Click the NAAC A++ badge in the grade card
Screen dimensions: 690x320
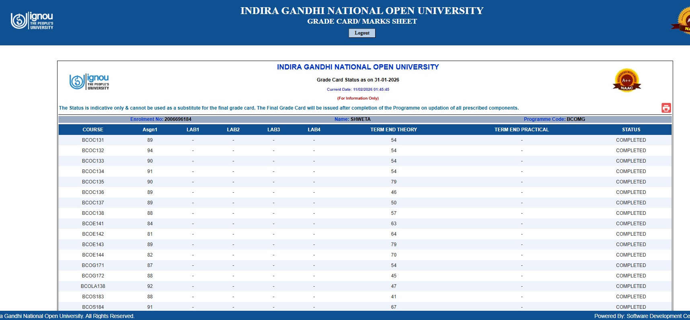coord(626,80)
